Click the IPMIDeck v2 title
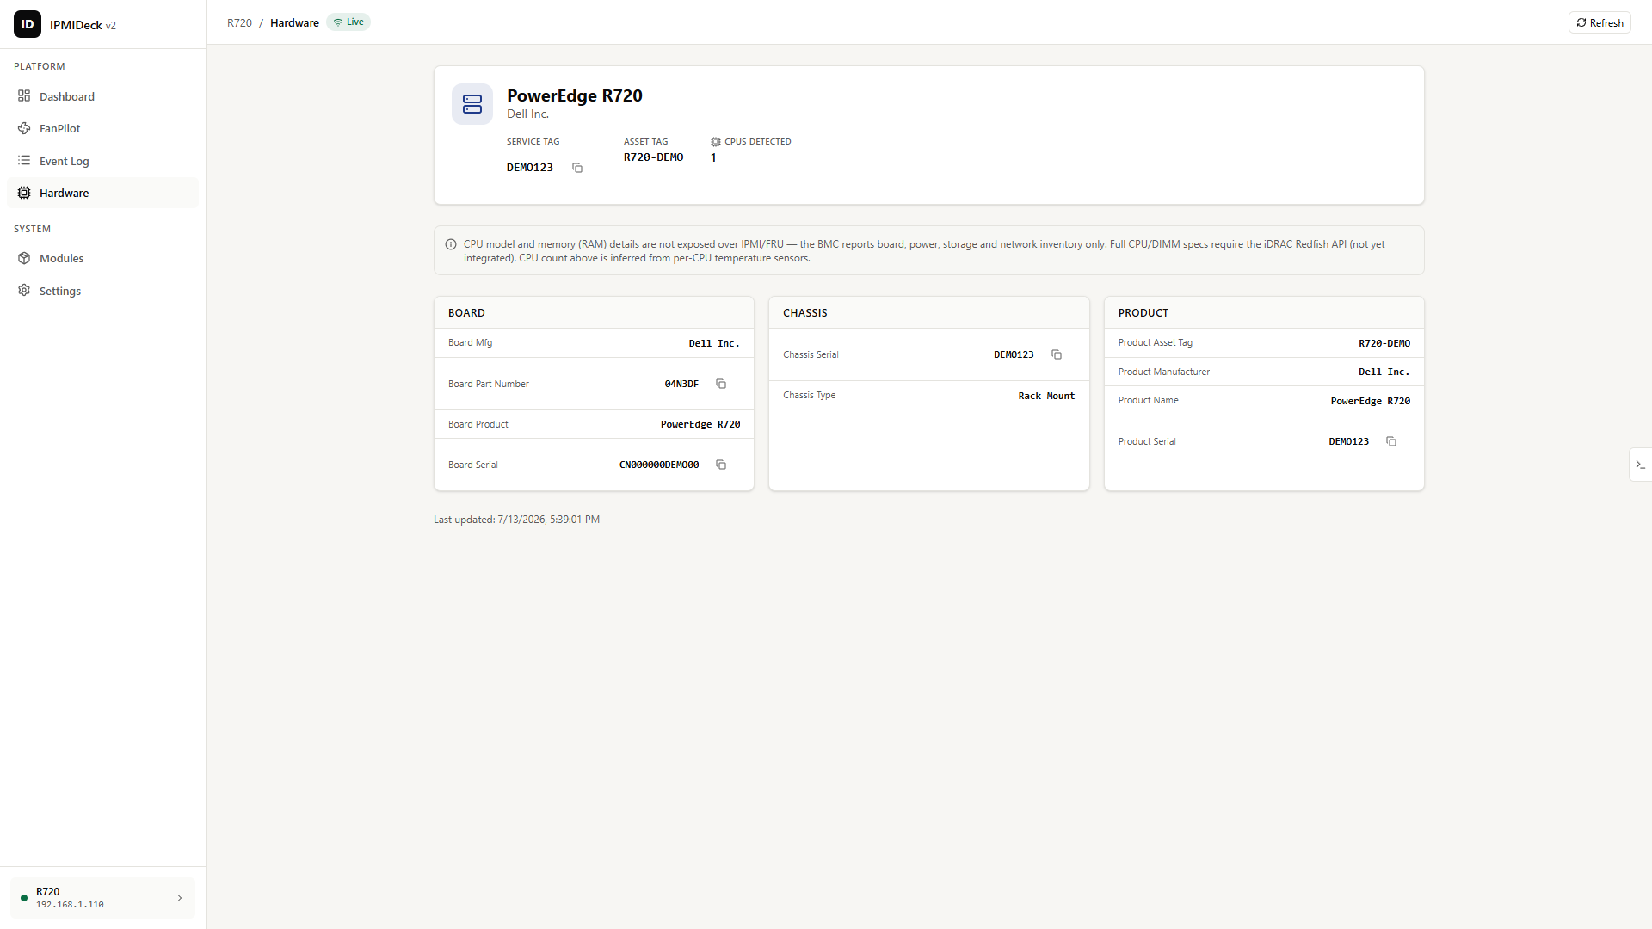This screenshot has height=929, width=1652. pyautogui.click(x=83, y=25)
